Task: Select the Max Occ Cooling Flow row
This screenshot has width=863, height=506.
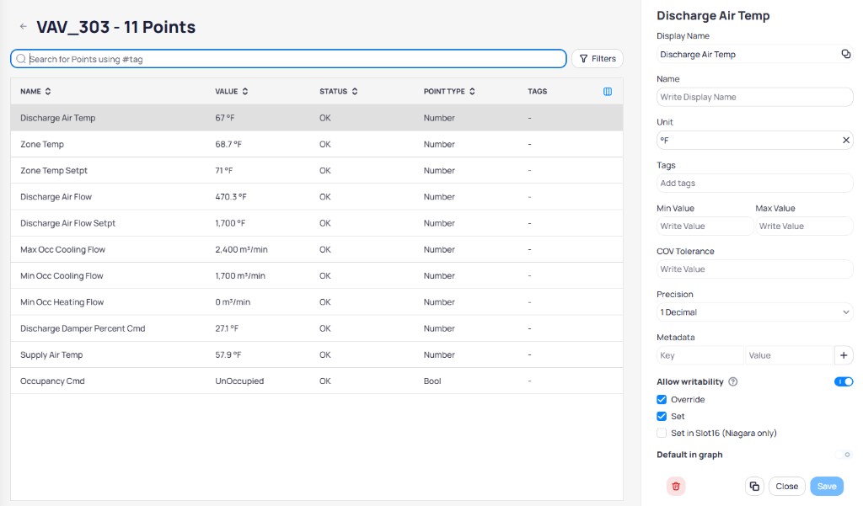Action: coord(317,250)
